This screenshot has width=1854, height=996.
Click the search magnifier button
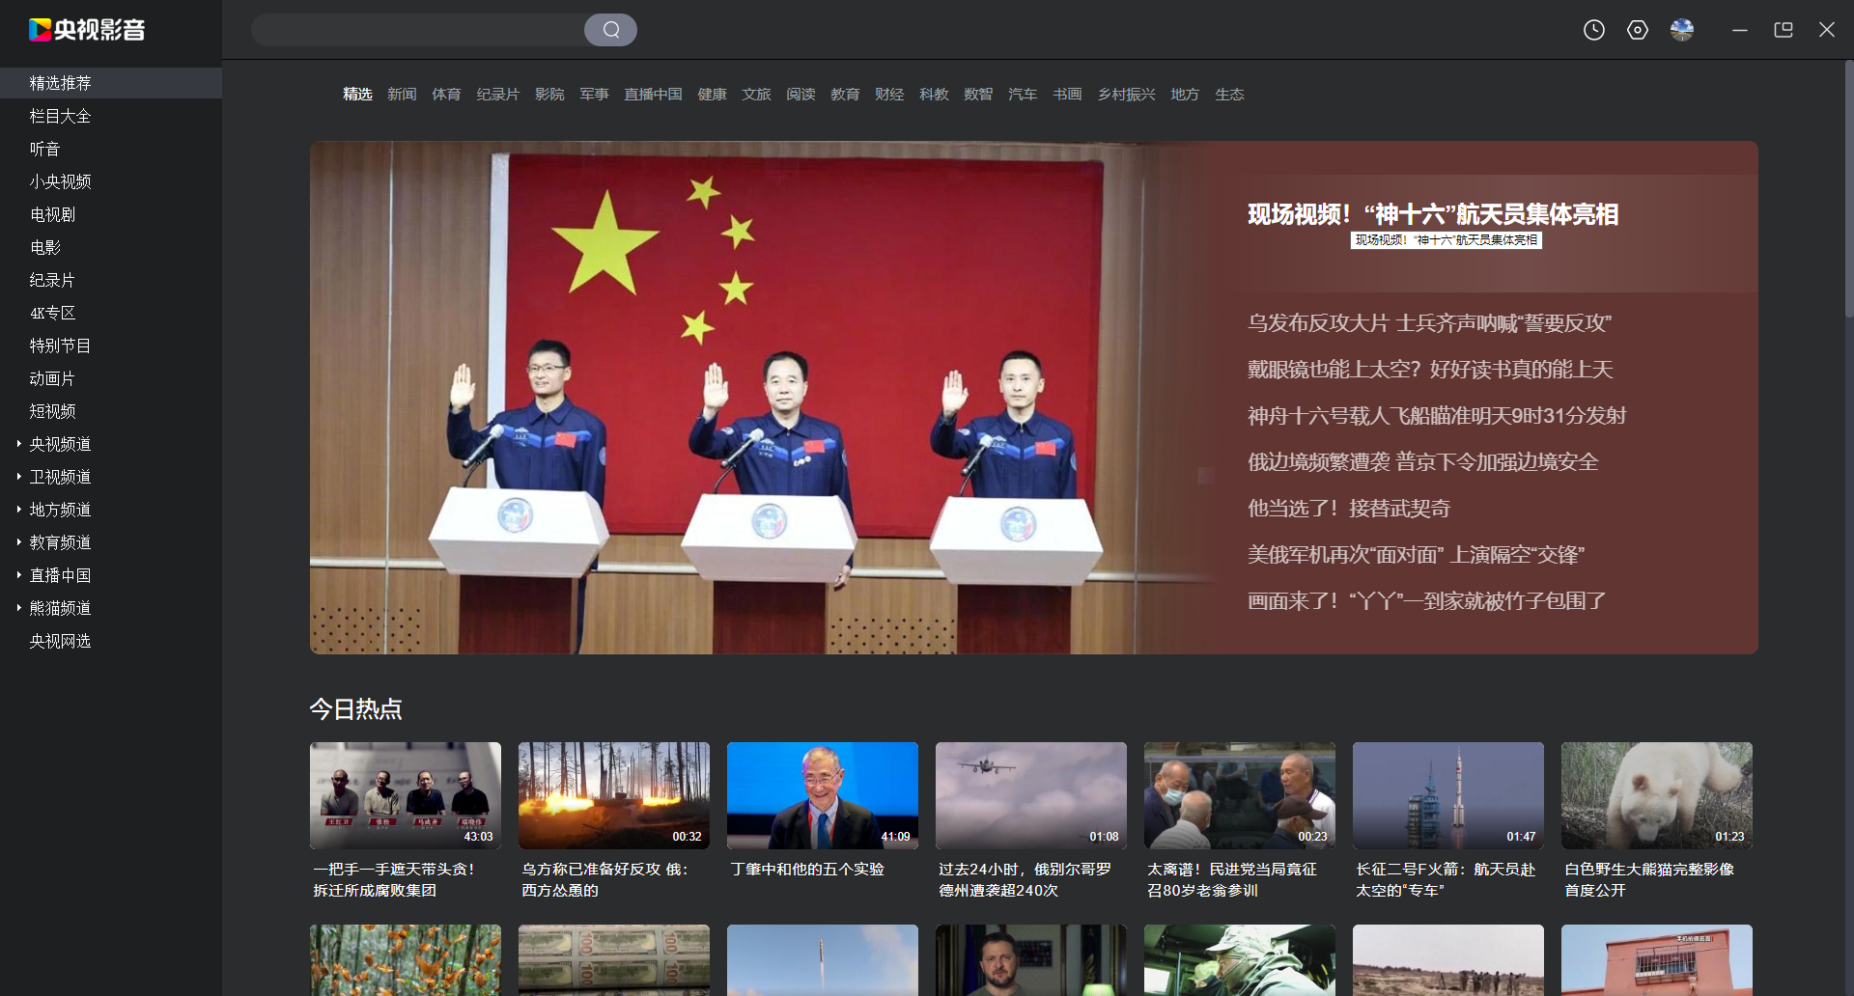[610, 30]
